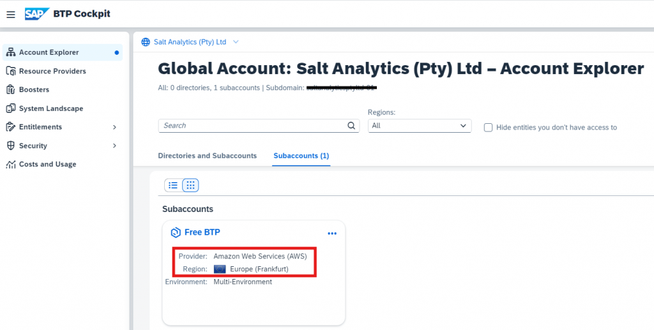Click the Resource Providers icon
This screenshot has width=654, height=330.
pyautogui.click(x=11, y=71)
